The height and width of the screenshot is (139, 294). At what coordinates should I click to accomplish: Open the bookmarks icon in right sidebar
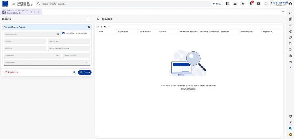290,19
